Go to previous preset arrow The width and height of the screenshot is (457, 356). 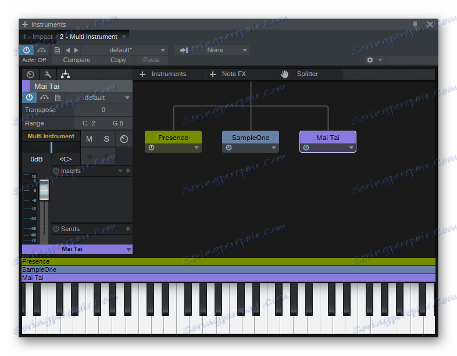pos(68,50)
